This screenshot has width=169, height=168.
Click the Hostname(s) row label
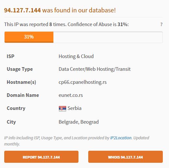click(x=21, y=82)
